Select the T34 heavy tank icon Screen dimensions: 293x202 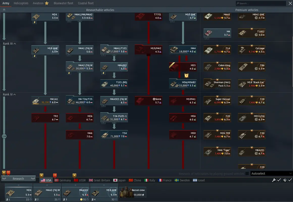(105, 135)
